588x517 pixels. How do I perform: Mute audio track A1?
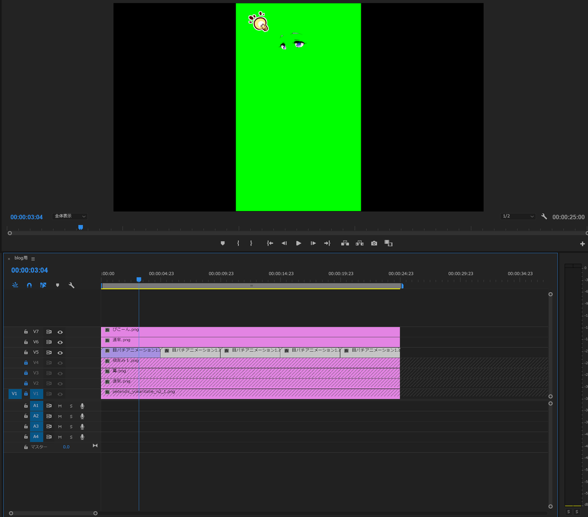[x=60, y=406]
